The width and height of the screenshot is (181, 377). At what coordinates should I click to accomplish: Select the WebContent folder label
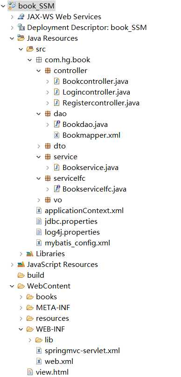(49, 286)
